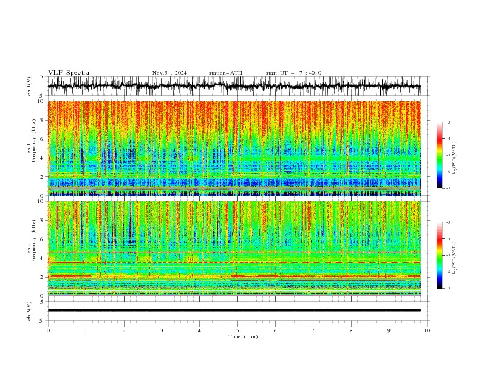Viewport: 481px width, 371px height.
Task: Click the ch.1(V) waveform axis label
Action: pos(29,86)
